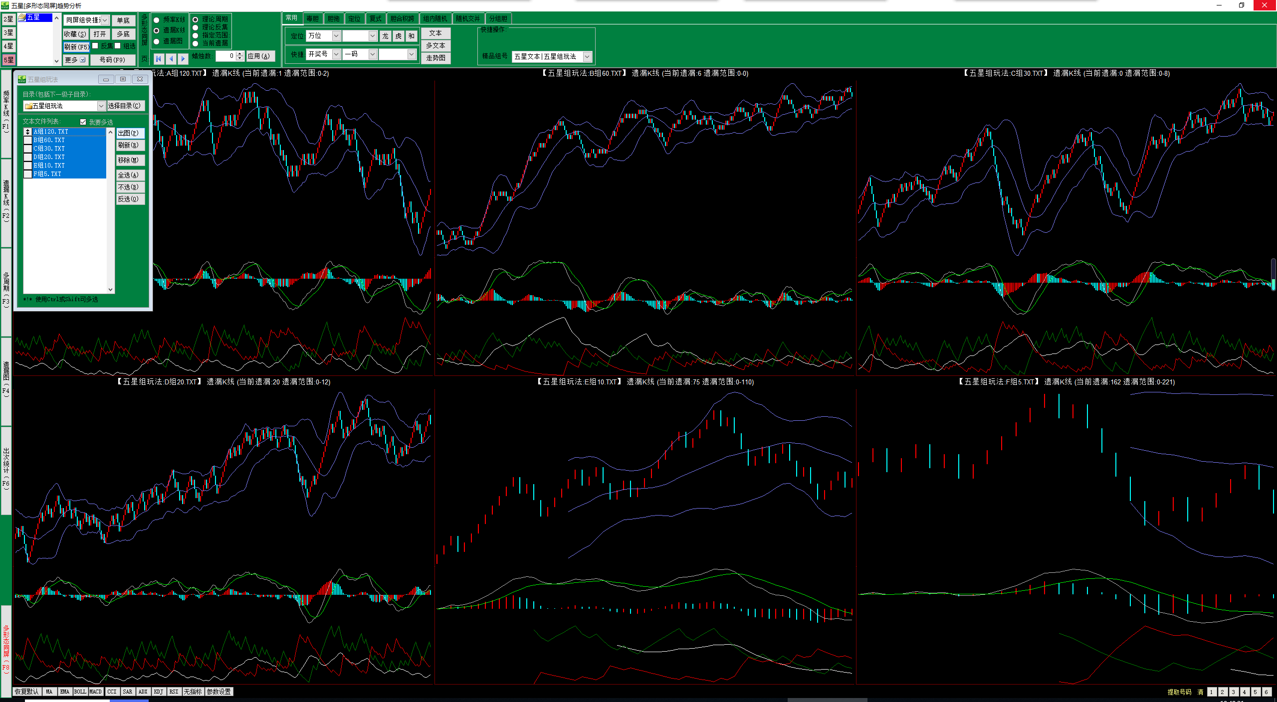Click the 和 button
Viewport: 1277px width, 702px height.
(x=411, y=36)
